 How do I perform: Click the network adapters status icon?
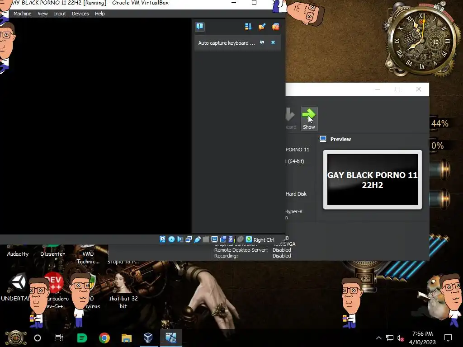pos(189,239)
